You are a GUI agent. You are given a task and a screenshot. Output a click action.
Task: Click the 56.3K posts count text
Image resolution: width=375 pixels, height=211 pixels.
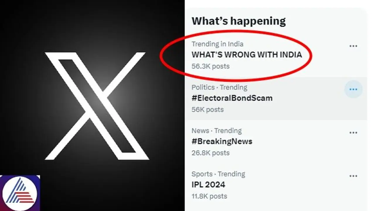point(211,67)
